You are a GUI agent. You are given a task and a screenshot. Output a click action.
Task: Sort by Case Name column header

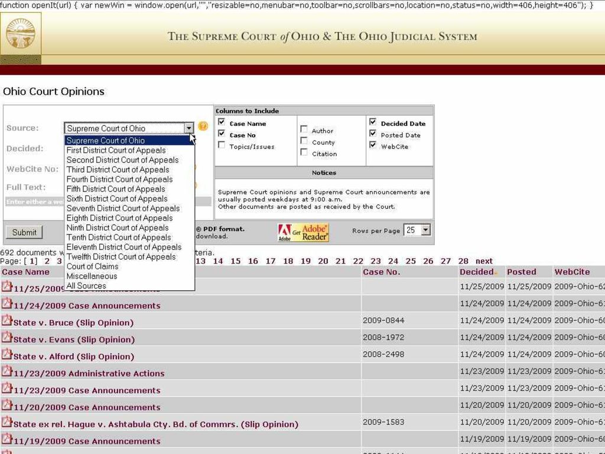(x=25, y=272)
